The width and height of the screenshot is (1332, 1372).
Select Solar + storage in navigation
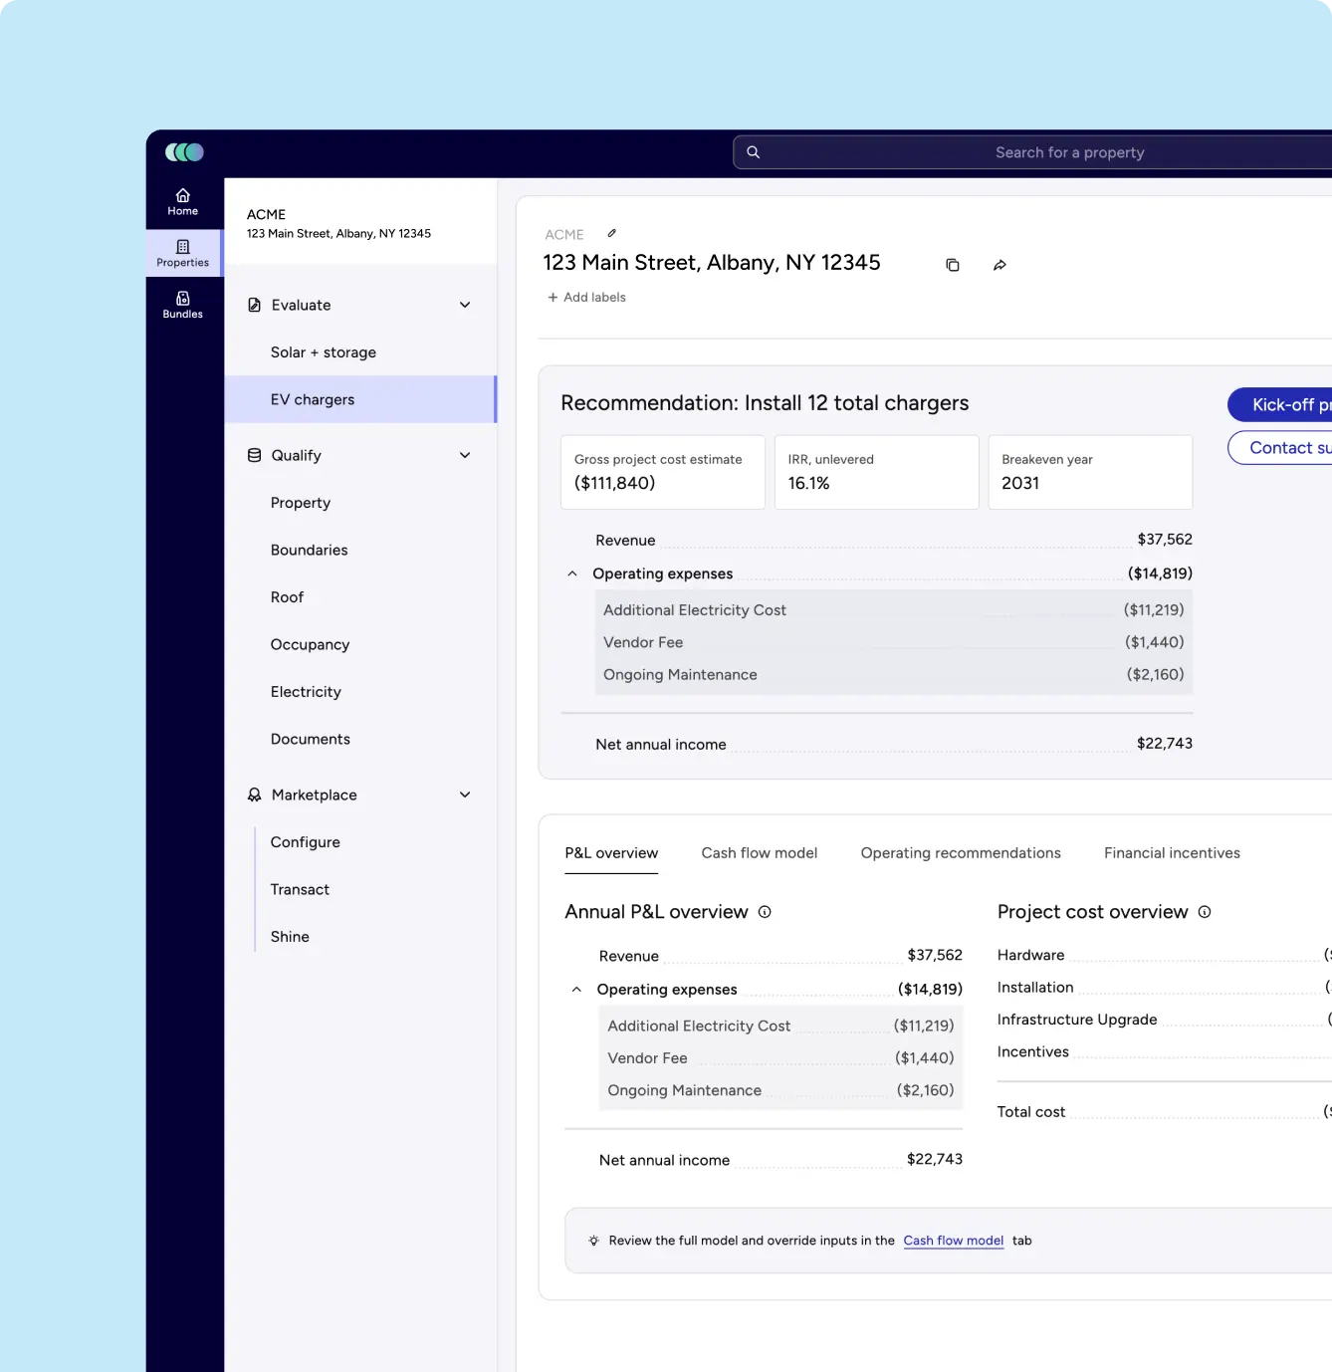(360, 352)
